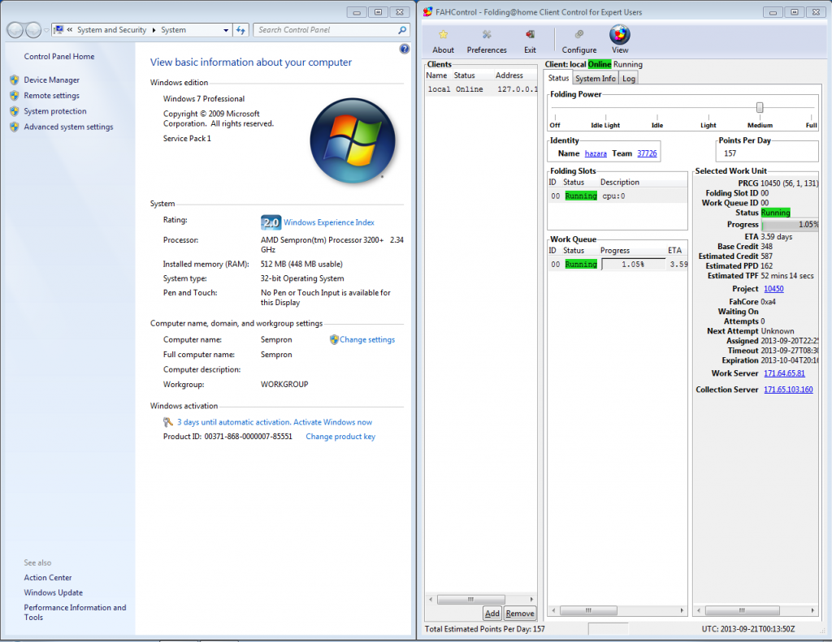Open the Windows Experience Index link
This screenshot has height=642, width=832.
329,222
